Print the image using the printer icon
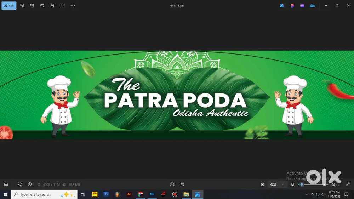The width and height of the screenshot is (354, 199). point(42,6)
